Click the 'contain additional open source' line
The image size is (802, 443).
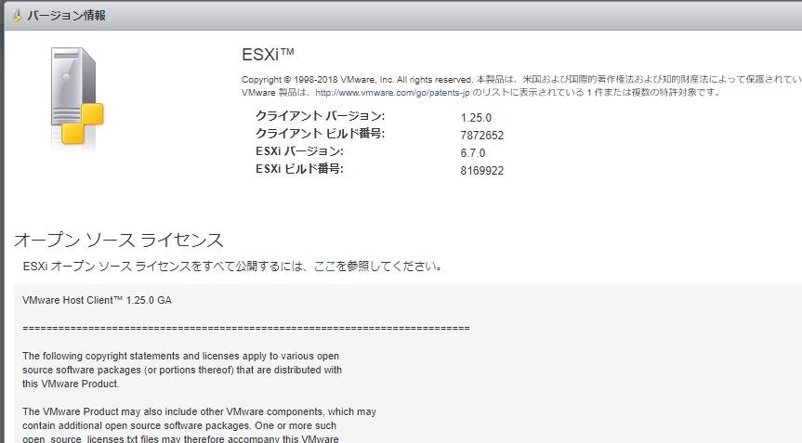[179, 425]
